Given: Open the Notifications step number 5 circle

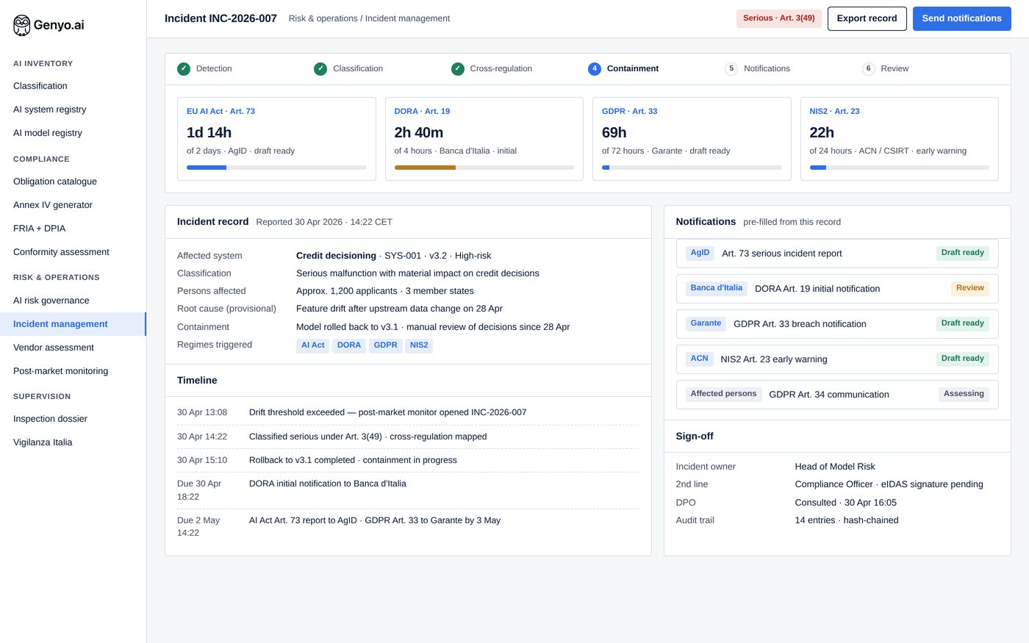Looking at the screenshot, I should pyautogui.click(x=731, y=68).
